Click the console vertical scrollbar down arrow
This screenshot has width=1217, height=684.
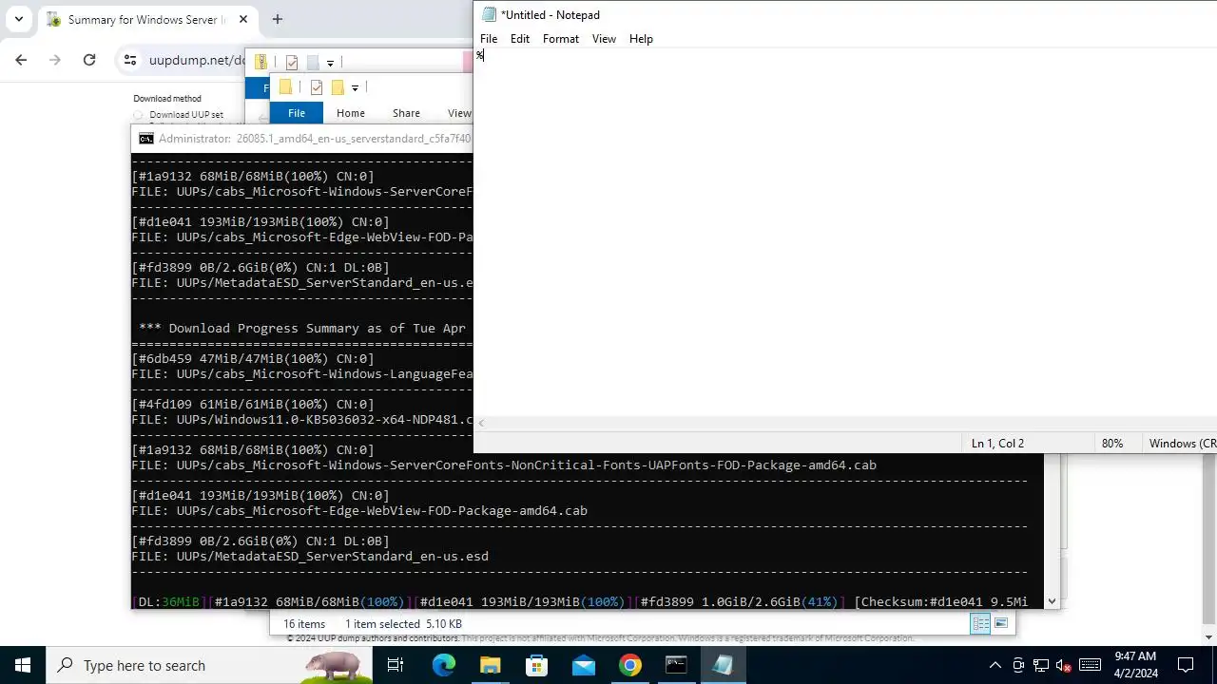click(1052, 600)
